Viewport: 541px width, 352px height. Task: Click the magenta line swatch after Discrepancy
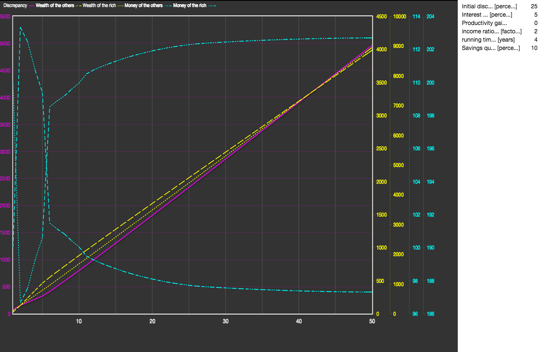(x=32, y=5)
